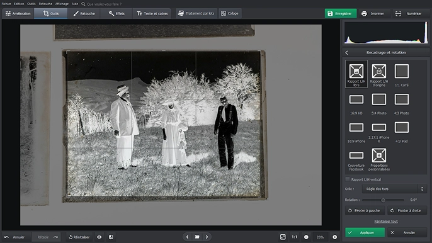Choose the 2.17:1 iPhone X crop ratio
The image size is (432, 243).
379,132
